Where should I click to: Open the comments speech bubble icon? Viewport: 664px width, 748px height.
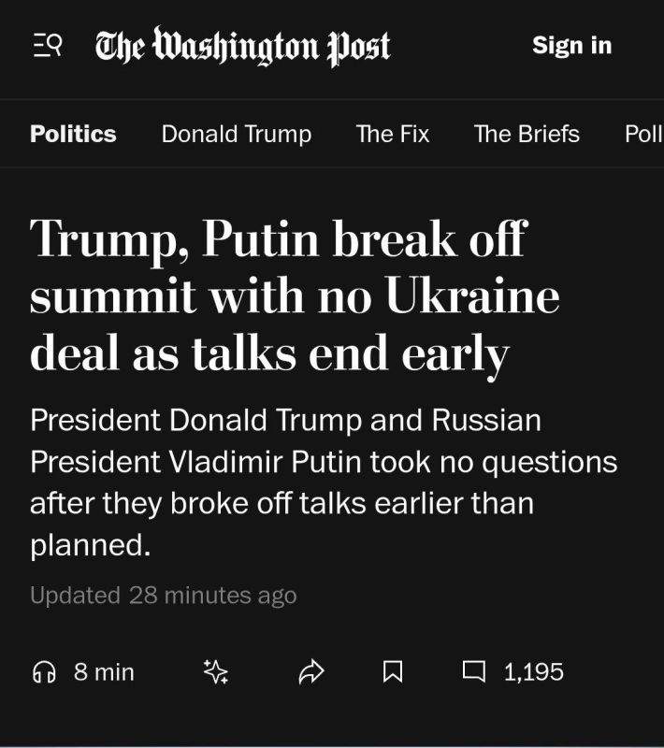pos(474,670)
